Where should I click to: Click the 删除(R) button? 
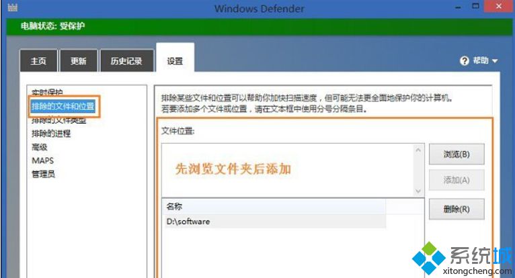click(457, 209)
